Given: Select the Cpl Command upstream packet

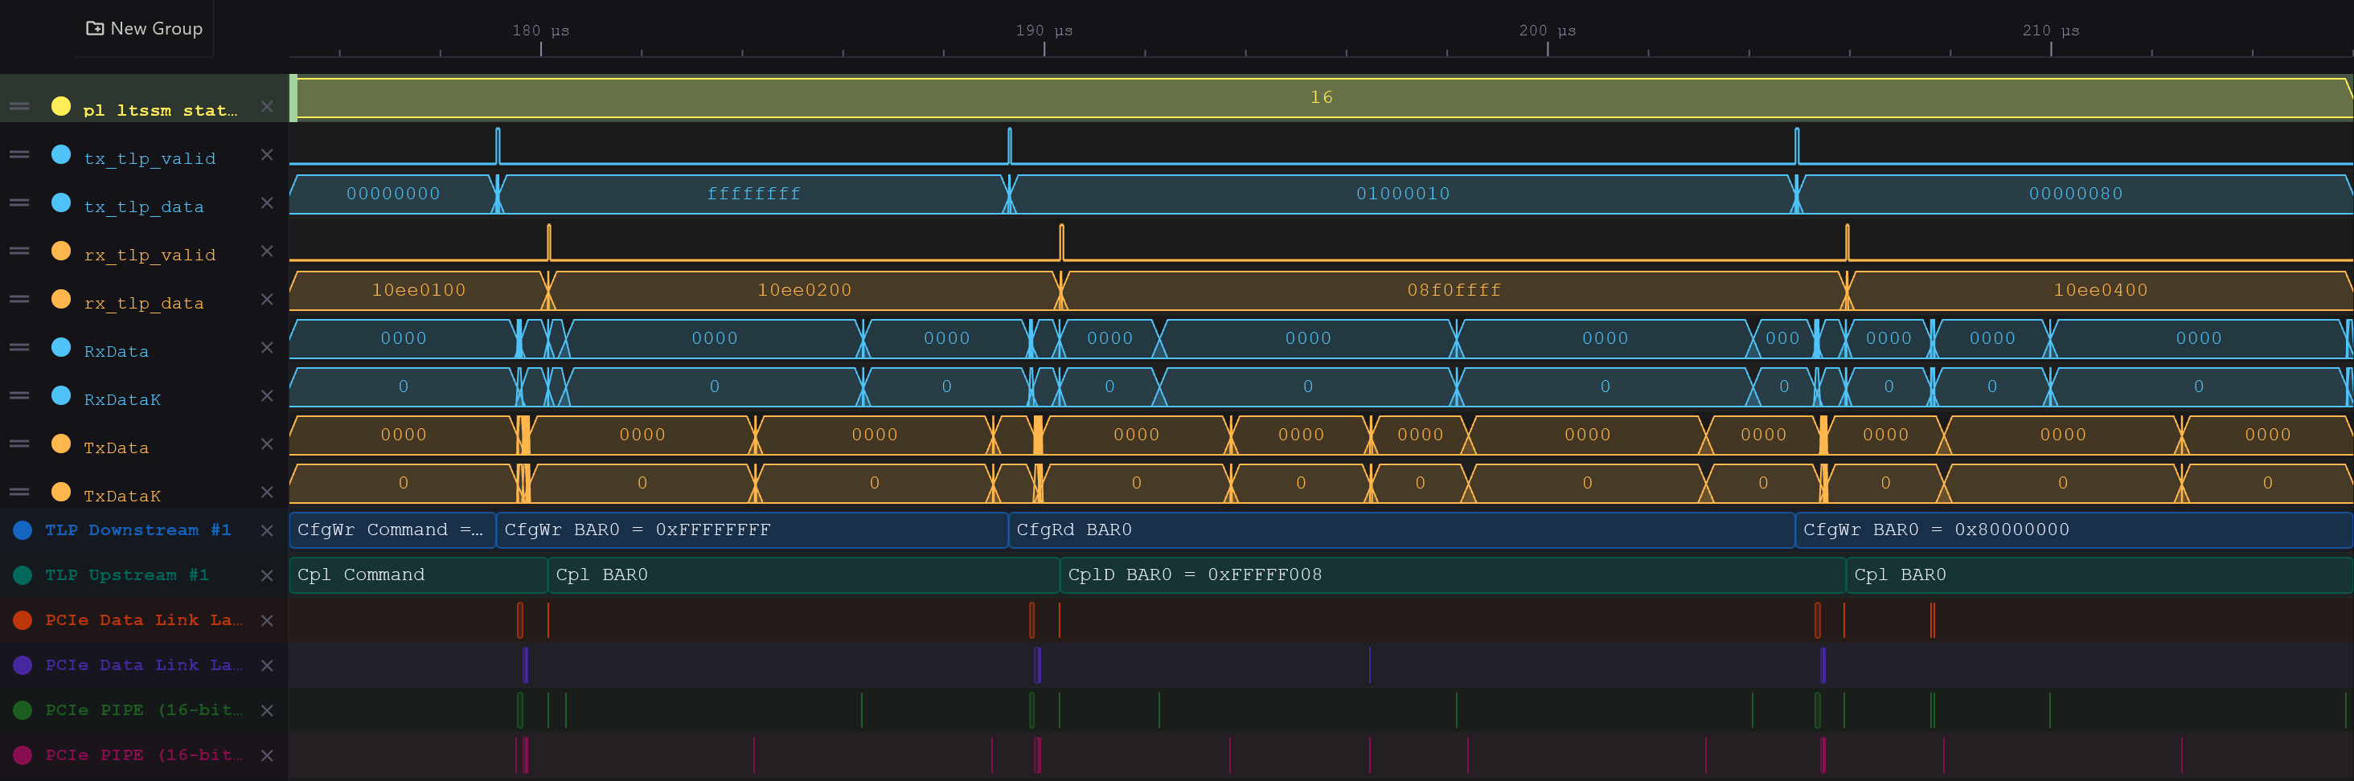Looking at the screenshot, I should 419,575.
